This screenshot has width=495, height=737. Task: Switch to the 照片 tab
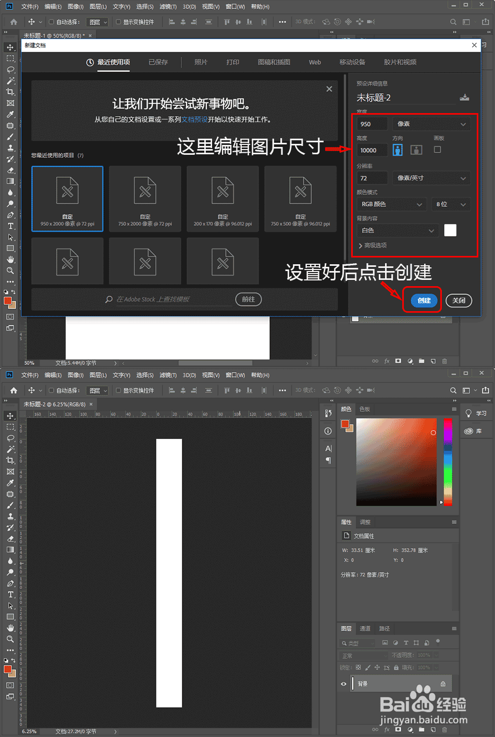point(201,62)
